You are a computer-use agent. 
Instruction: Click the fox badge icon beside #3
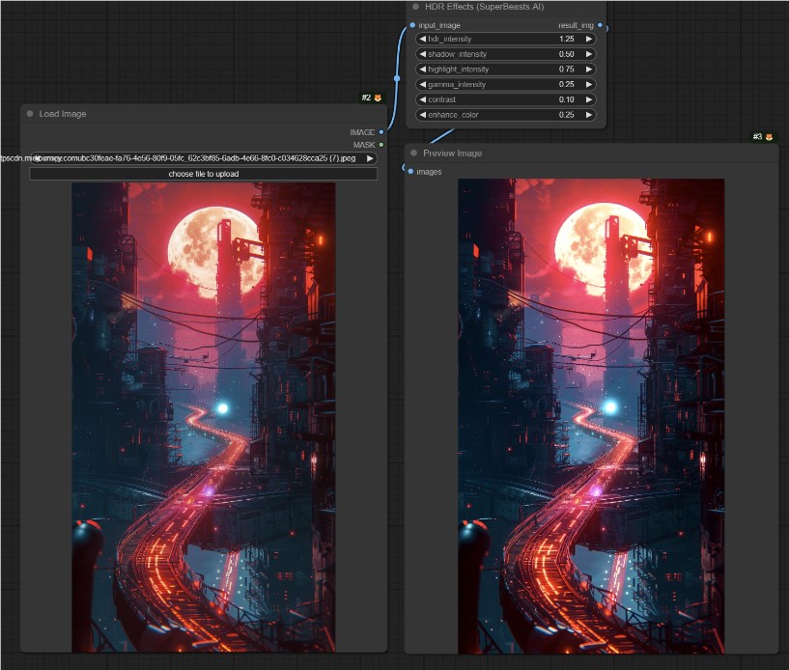click(x=769, y=137)
